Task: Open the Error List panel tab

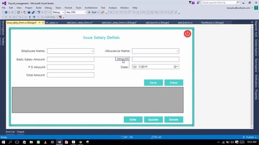Action: (10, 132)
